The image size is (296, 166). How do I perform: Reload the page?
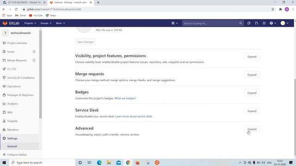[x=16, y=9]
